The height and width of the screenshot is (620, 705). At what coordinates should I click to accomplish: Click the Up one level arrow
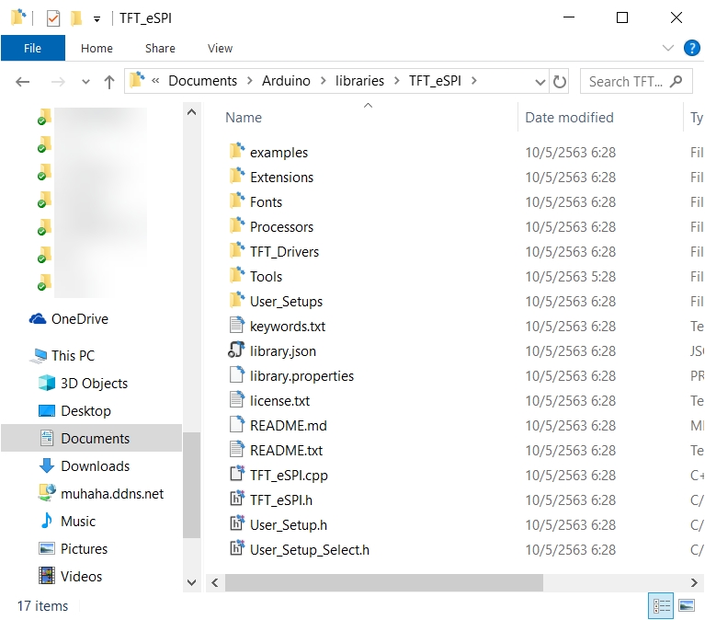click(109, 82)
